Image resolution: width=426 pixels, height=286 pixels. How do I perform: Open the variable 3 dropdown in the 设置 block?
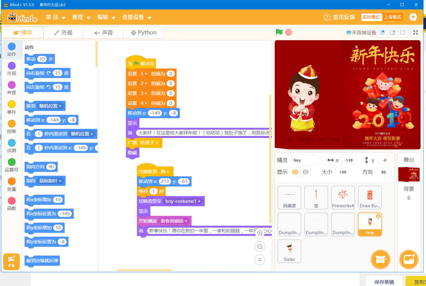coord(144,93)
